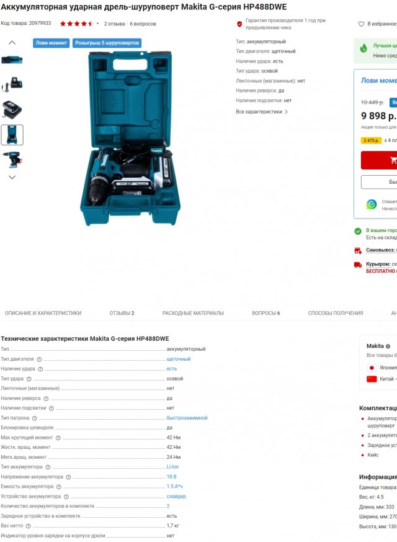Image resolution: width=397 pixels, height=542 pixels.
Task: Open battery count value 2 link
Action: pyautogui.click(x=168, y=506)
